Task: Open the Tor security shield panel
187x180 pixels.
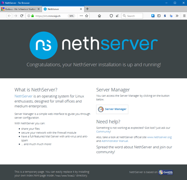Action: pyautogui.click(x=111, y=16)
